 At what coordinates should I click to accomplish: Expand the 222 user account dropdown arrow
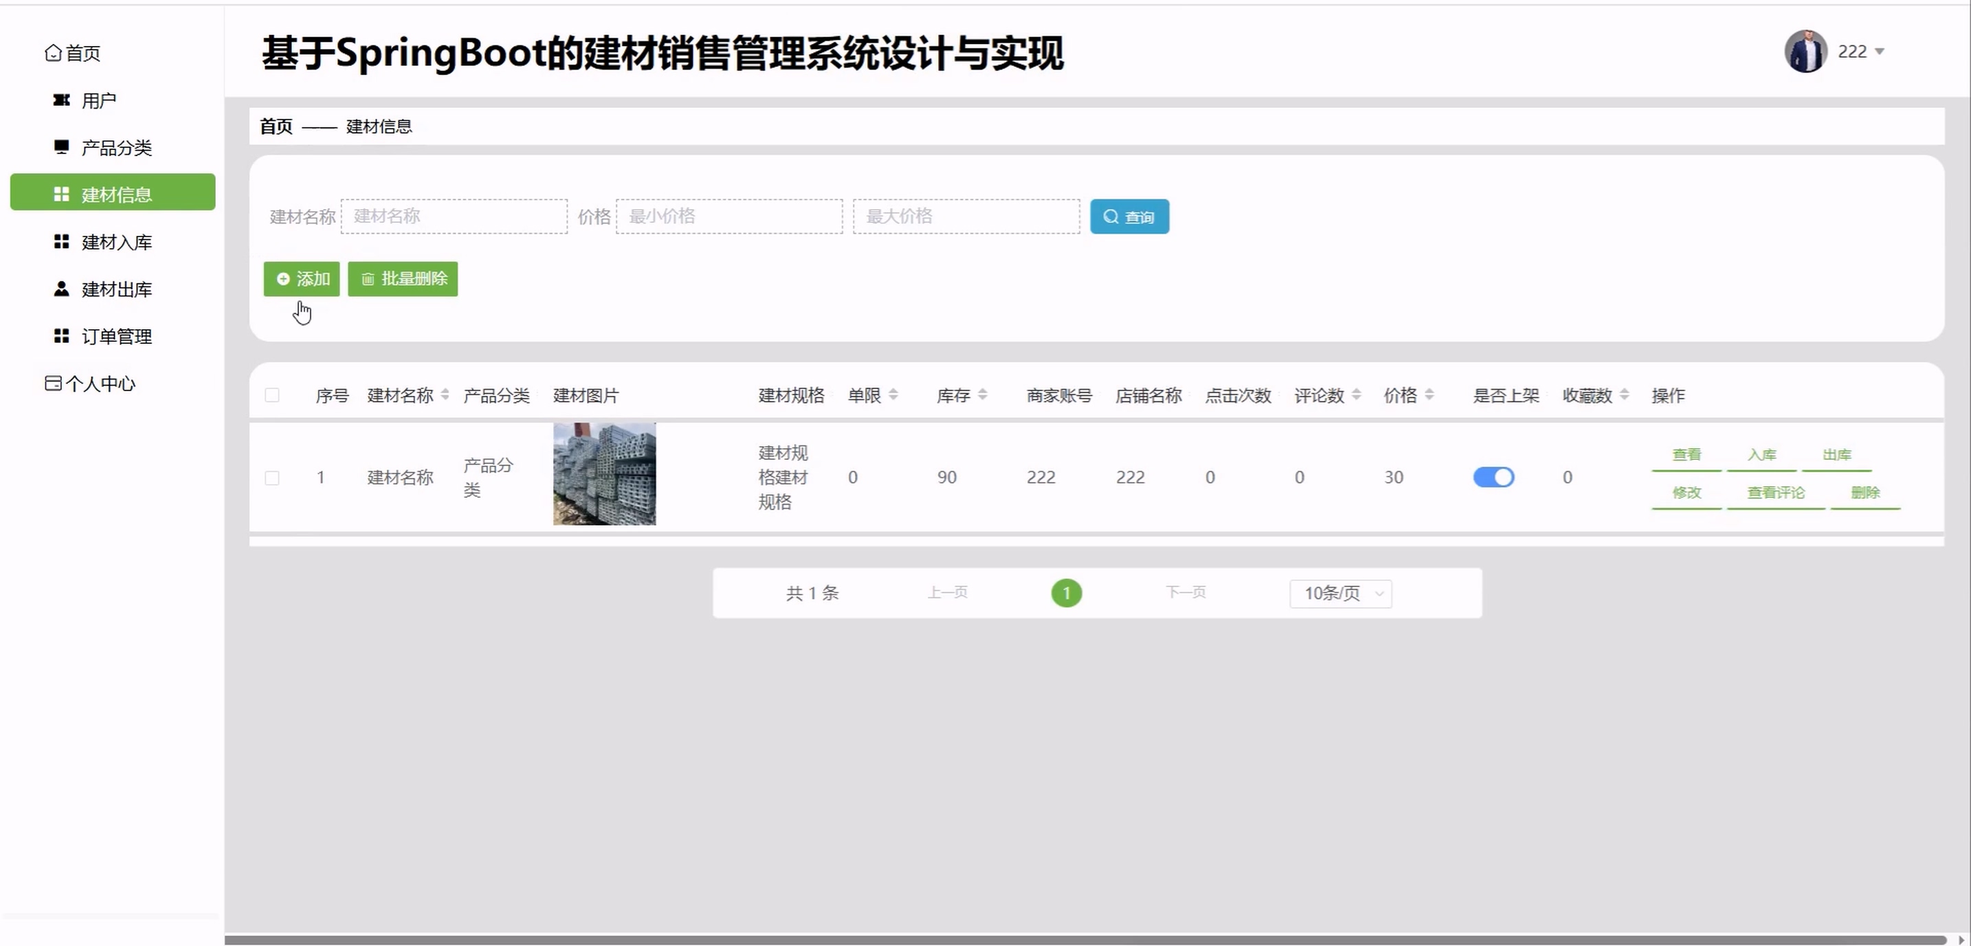(1879, 52)
